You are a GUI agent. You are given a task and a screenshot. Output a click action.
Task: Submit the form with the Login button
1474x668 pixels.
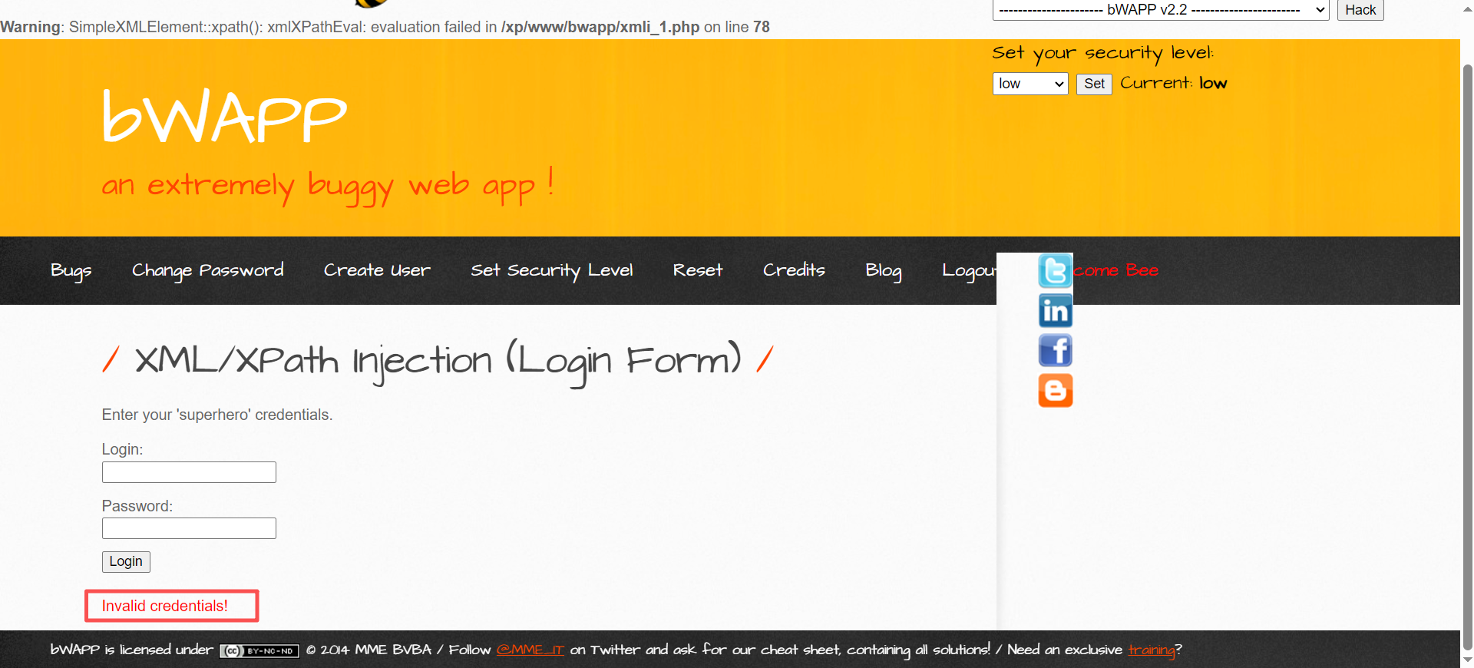point(126,562)
